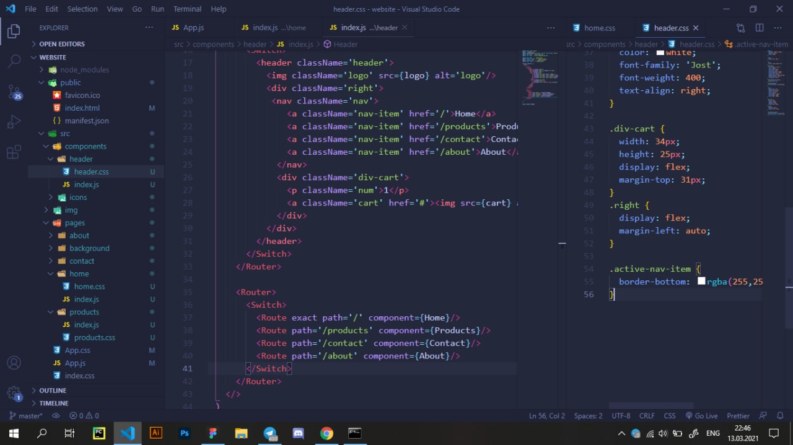
Task: Open the Extensions view icon
Action: pyautogui.click(x=14, y=152)
